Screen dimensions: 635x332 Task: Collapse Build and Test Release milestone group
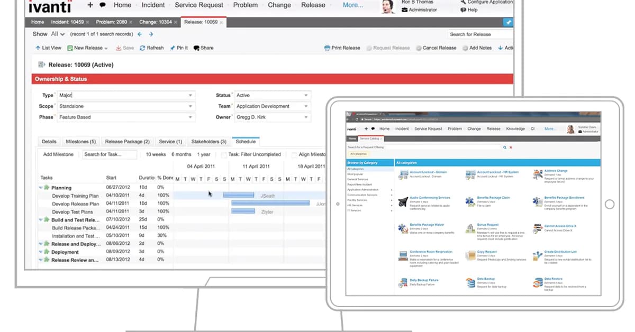[41, 220]
